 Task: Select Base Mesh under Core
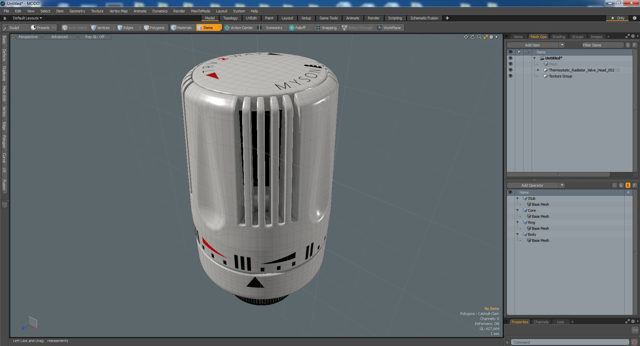pos(540,216)
